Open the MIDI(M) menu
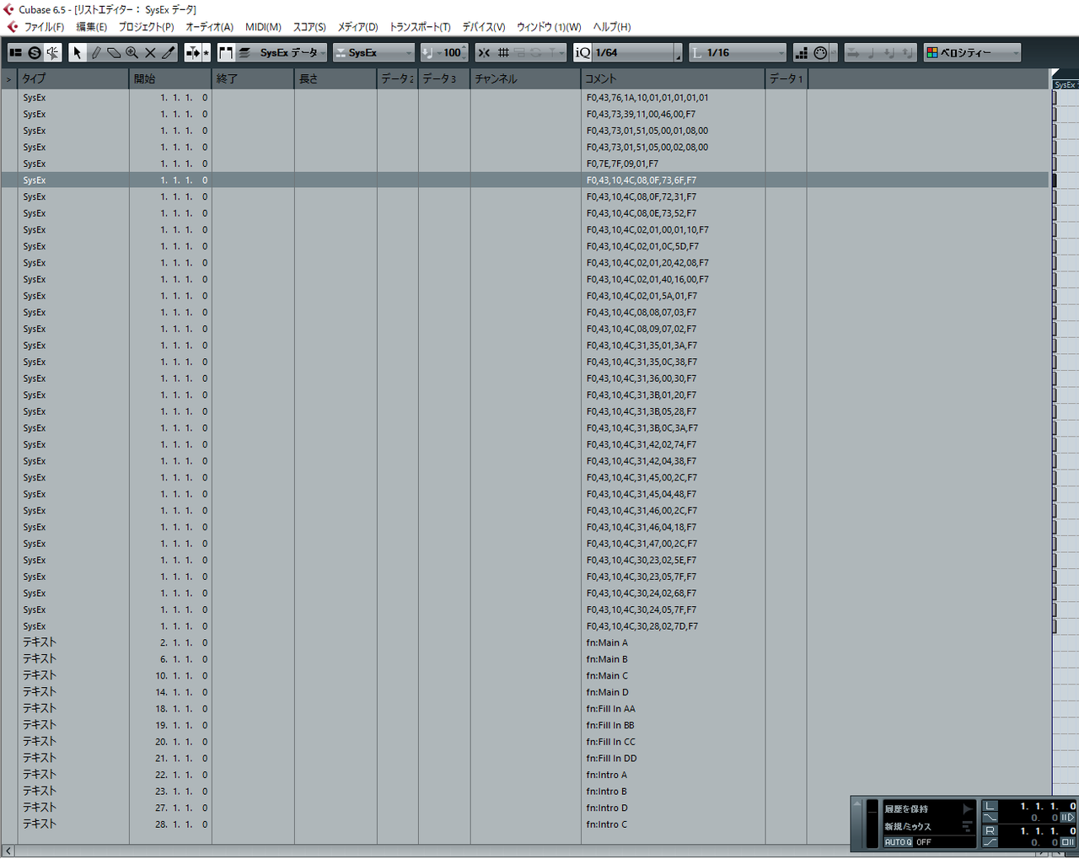 point(263,27)
